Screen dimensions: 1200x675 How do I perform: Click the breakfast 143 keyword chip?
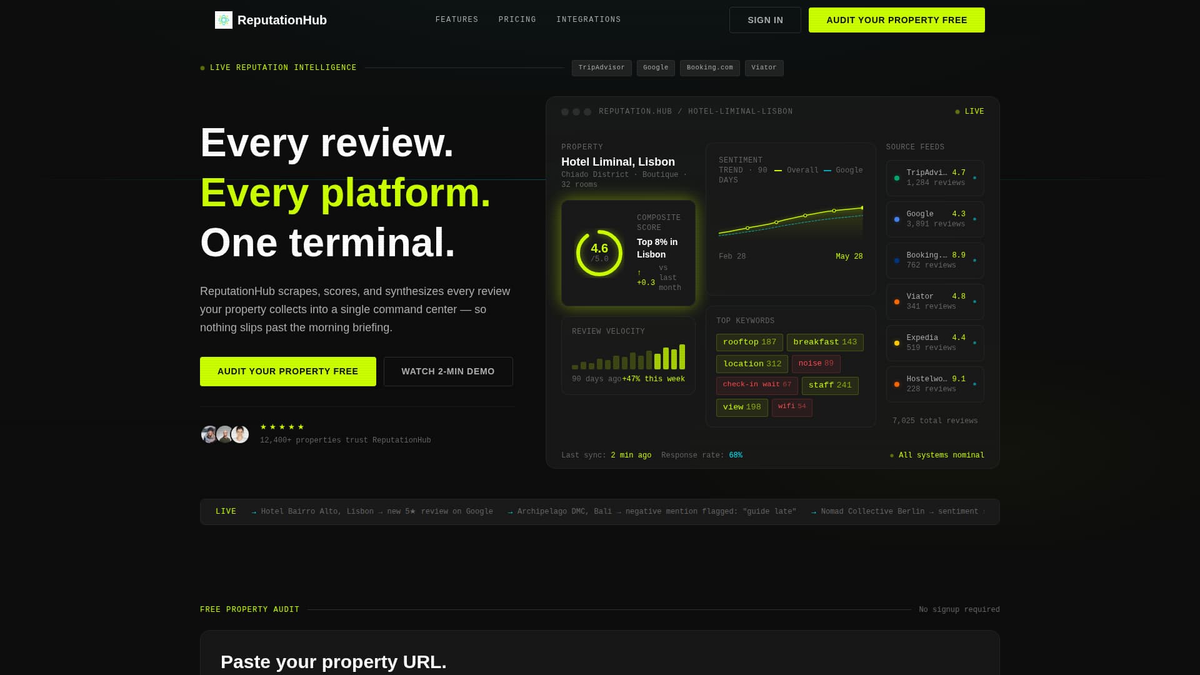coord(825,342)
